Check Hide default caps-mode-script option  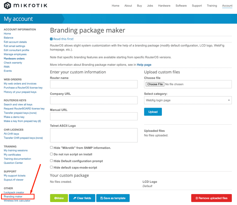click(x=51, y=167)
